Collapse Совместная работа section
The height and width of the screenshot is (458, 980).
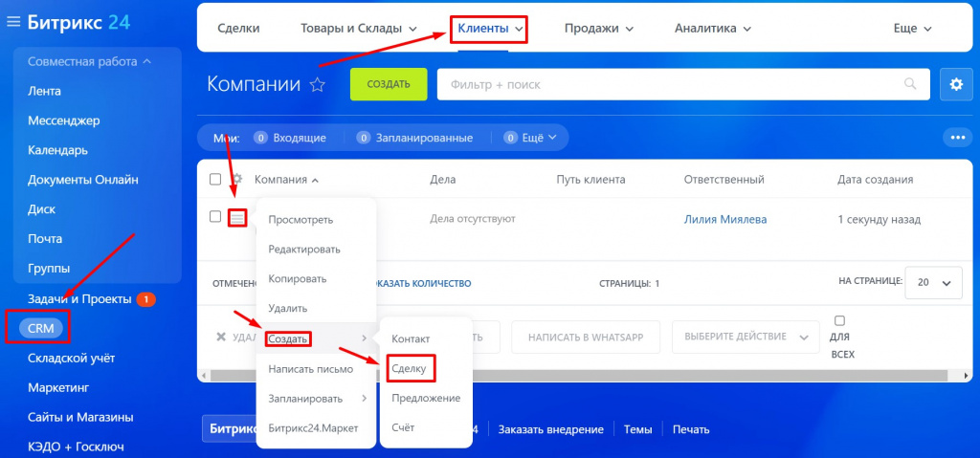[x=89, y=62]
